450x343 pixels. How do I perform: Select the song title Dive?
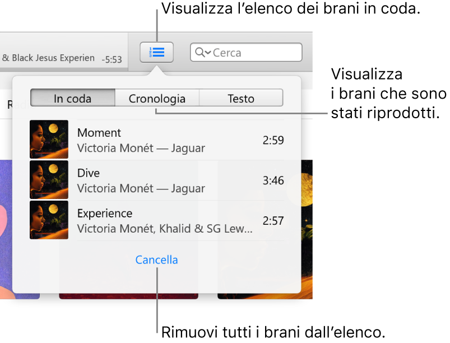click(x=89, y=173)
